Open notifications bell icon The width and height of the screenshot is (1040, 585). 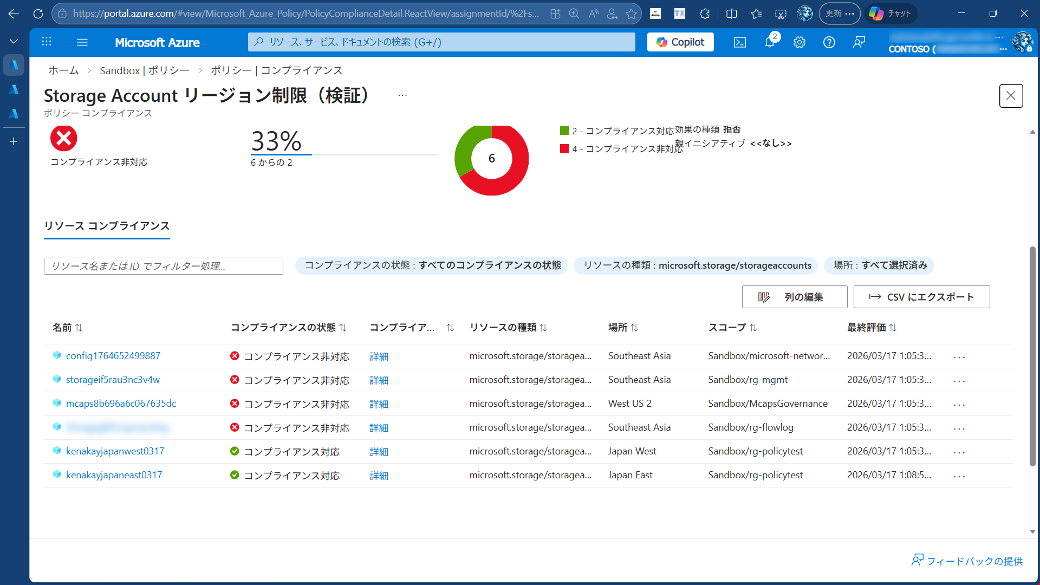pos(770,42)
